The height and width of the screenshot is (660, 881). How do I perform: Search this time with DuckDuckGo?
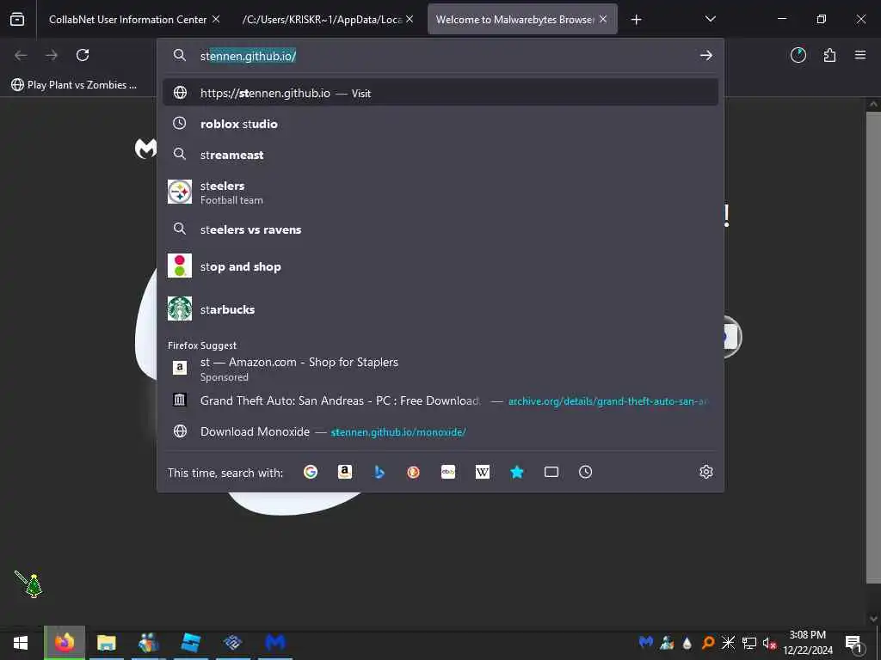pos(414,472)
